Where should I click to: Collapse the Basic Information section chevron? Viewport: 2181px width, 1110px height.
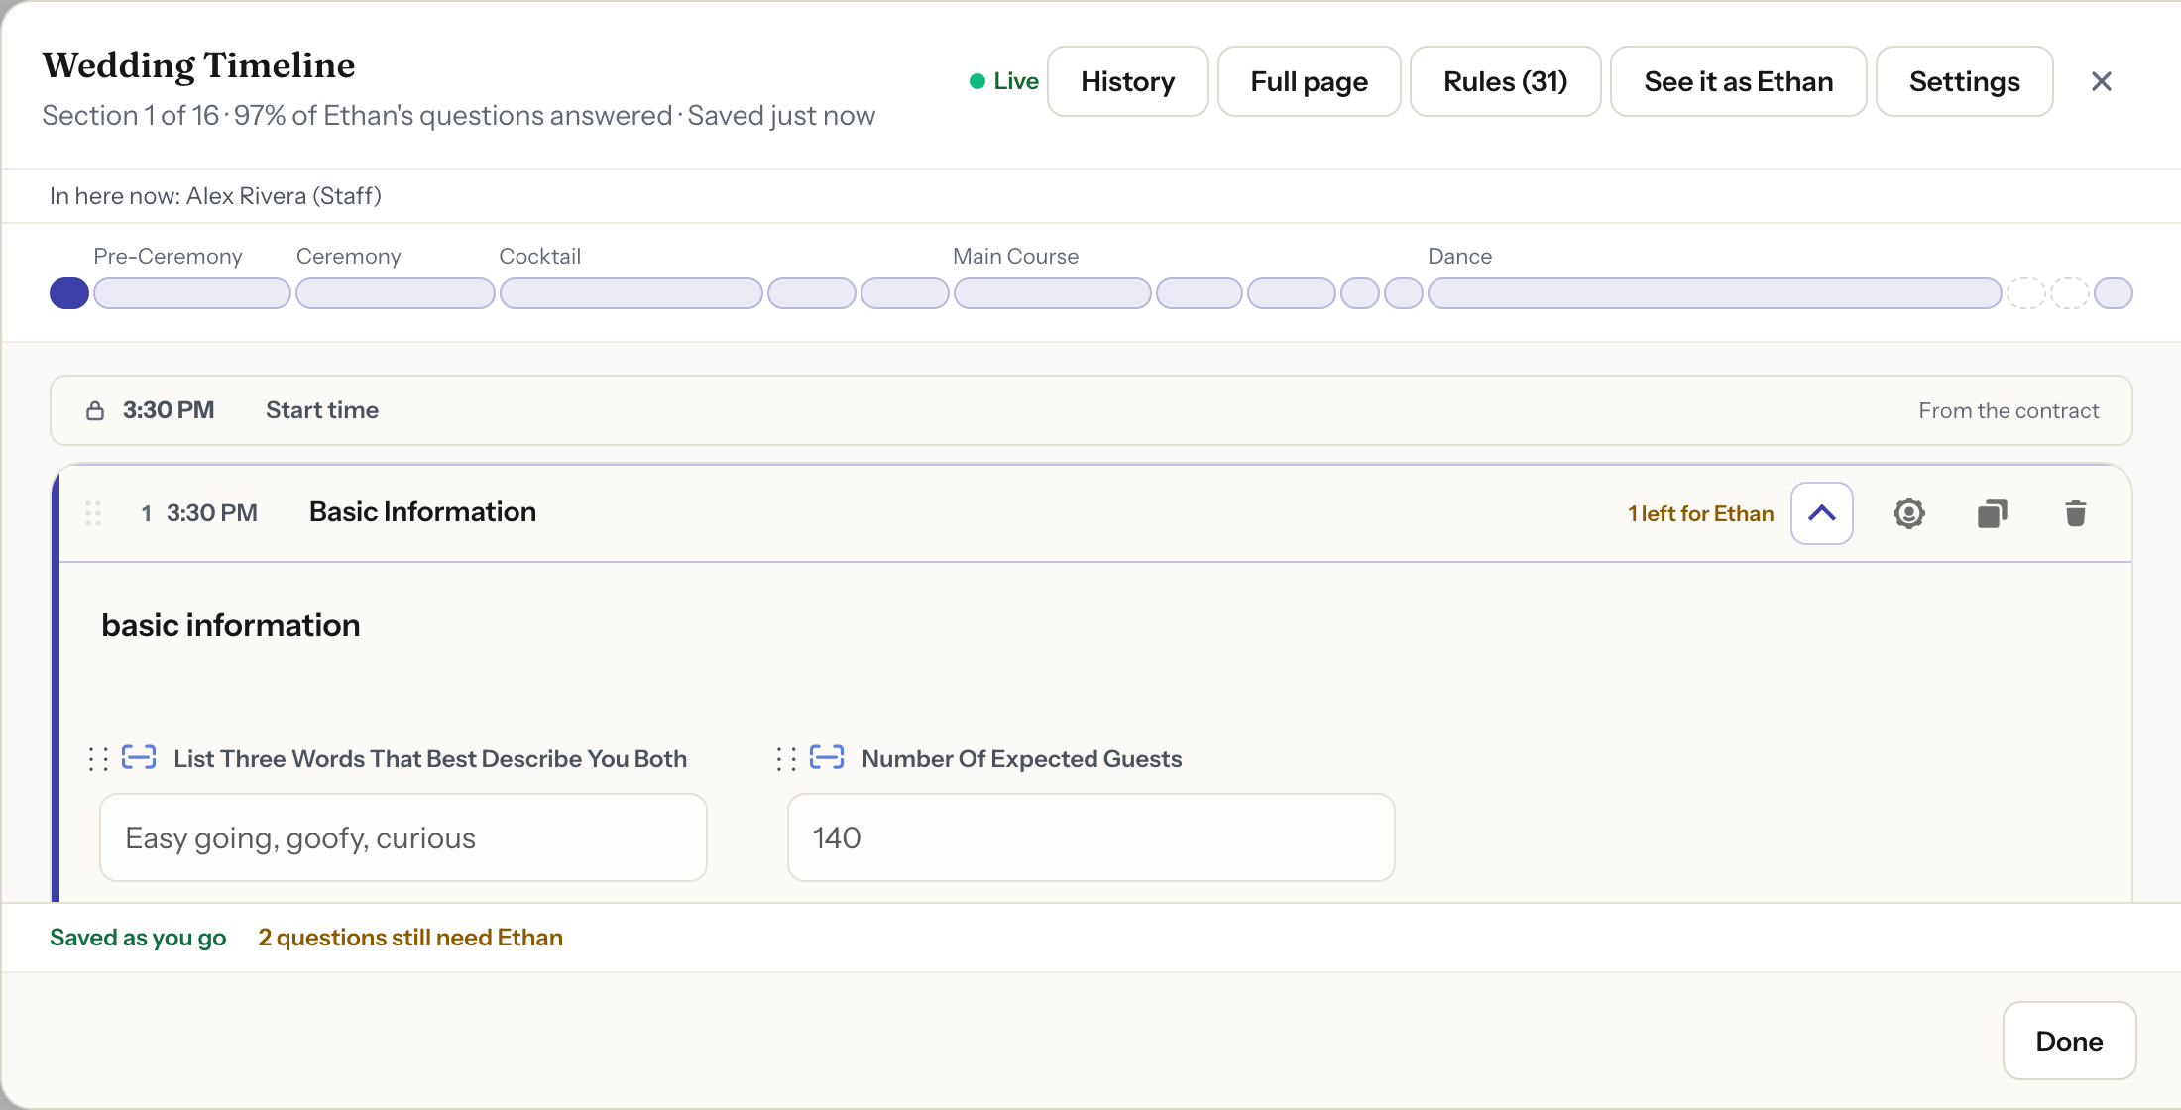point(1821,513)
